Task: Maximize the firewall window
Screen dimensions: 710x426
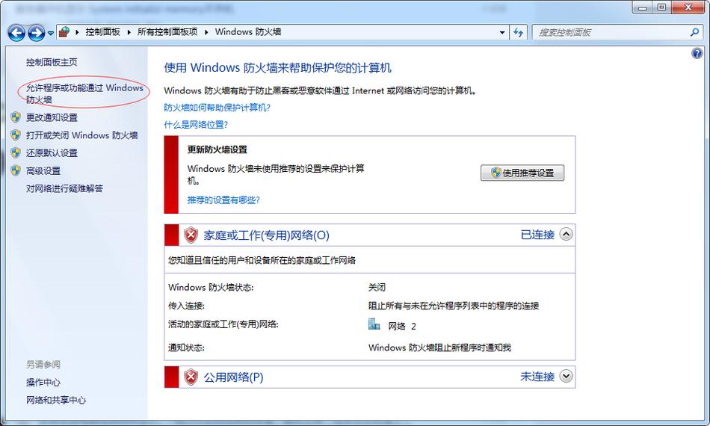Action: pos(662,7)
